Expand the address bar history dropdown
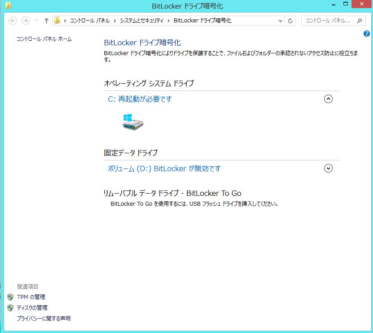This screenshot has height=333, width=373. (280, 21)
